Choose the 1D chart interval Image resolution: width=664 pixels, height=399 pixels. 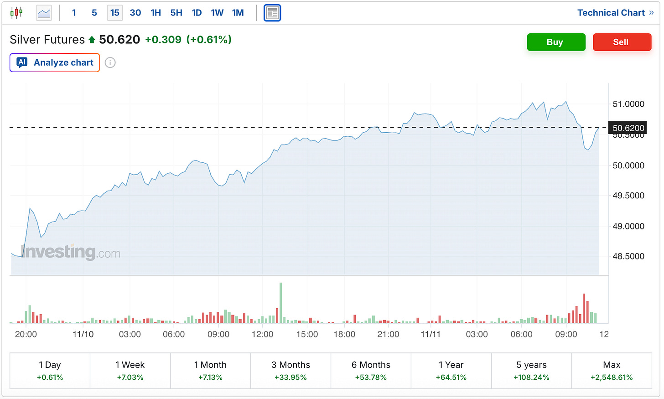[197, 13]
